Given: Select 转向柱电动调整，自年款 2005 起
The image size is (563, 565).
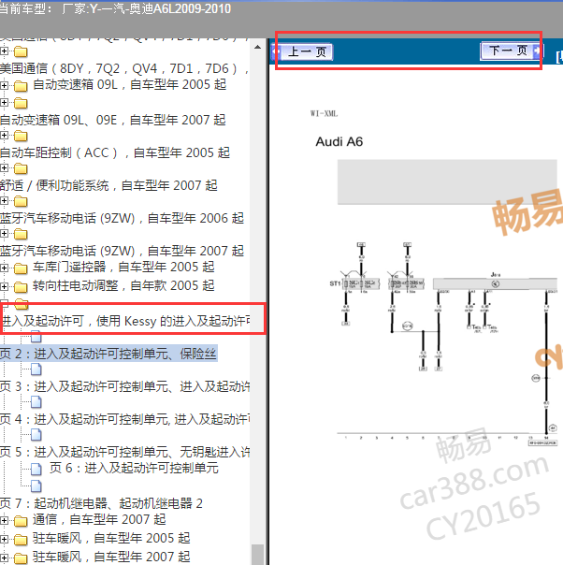Looking at the screenshot, I should pos(123,285).
